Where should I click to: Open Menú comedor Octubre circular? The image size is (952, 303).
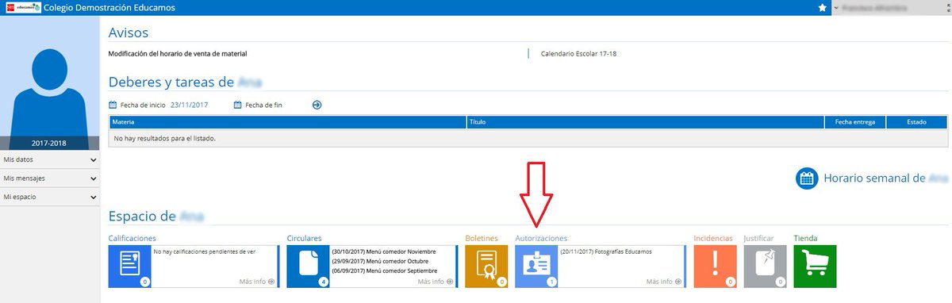point(380,261)
